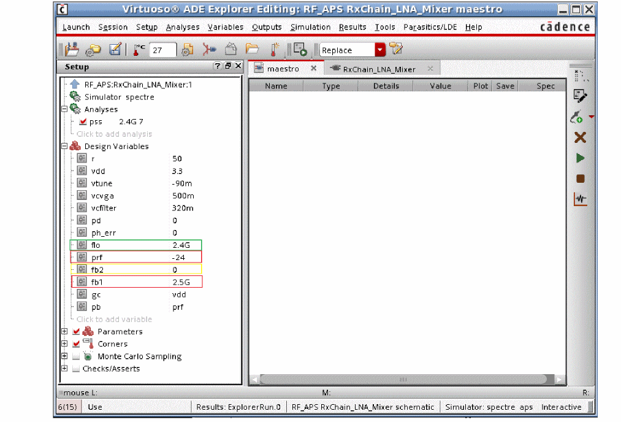Collapse the Design Variables tree node

(x=64, y=147)
